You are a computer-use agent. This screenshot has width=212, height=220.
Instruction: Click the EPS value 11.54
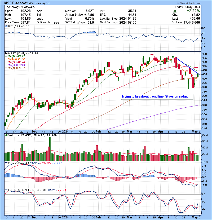click(132, 15)
